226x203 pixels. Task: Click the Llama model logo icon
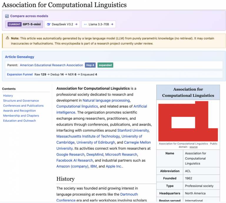[85, 24]
